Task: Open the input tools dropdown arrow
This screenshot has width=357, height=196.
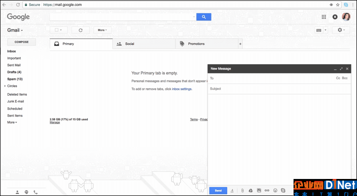Action: coord(325,30)
